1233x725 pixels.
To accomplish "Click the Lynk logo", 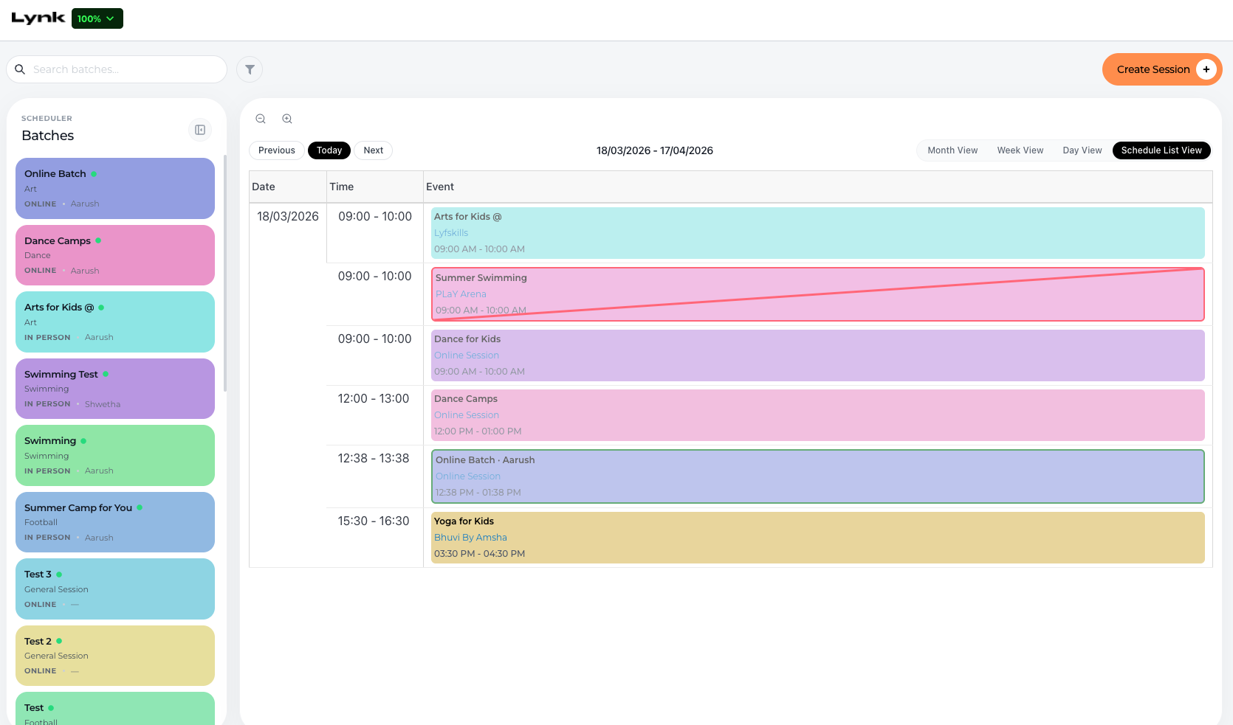I will click(x=38, y=18).
